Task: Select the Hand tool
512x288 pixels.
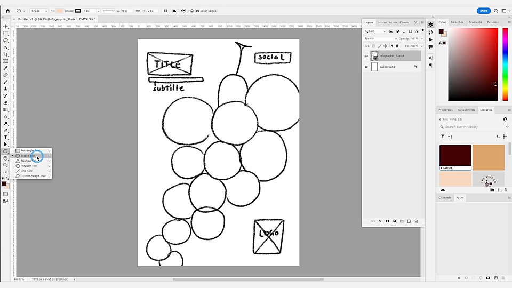Action: (5, 158)
